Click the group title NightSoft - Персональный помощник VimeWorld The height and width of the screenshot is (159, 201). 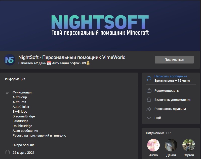pyautogui.click(x=72, y=57)
